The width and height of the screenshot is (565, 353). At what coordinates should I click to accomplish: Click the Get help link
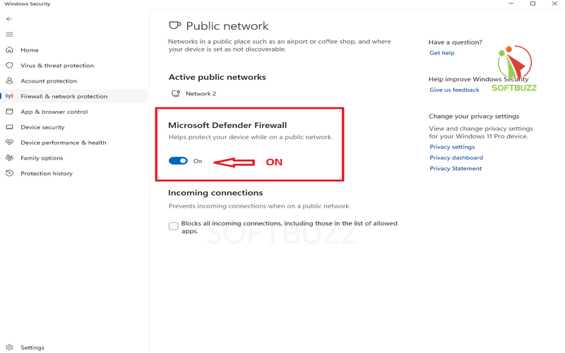click(442, 53)
